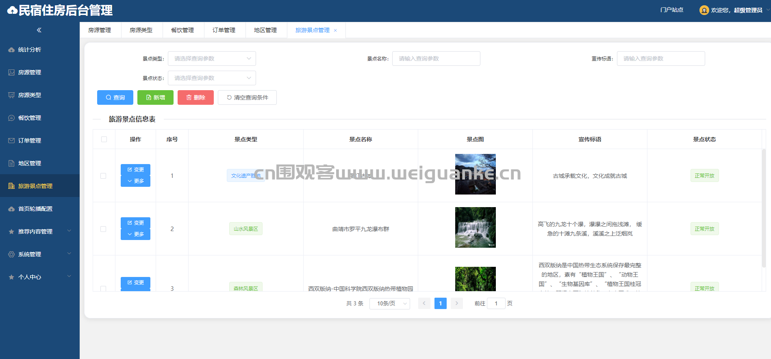Switch to the 房源管理 tab
Image resolution: width=771 pixels, height=359 pixels.
(x=100, y=30)
